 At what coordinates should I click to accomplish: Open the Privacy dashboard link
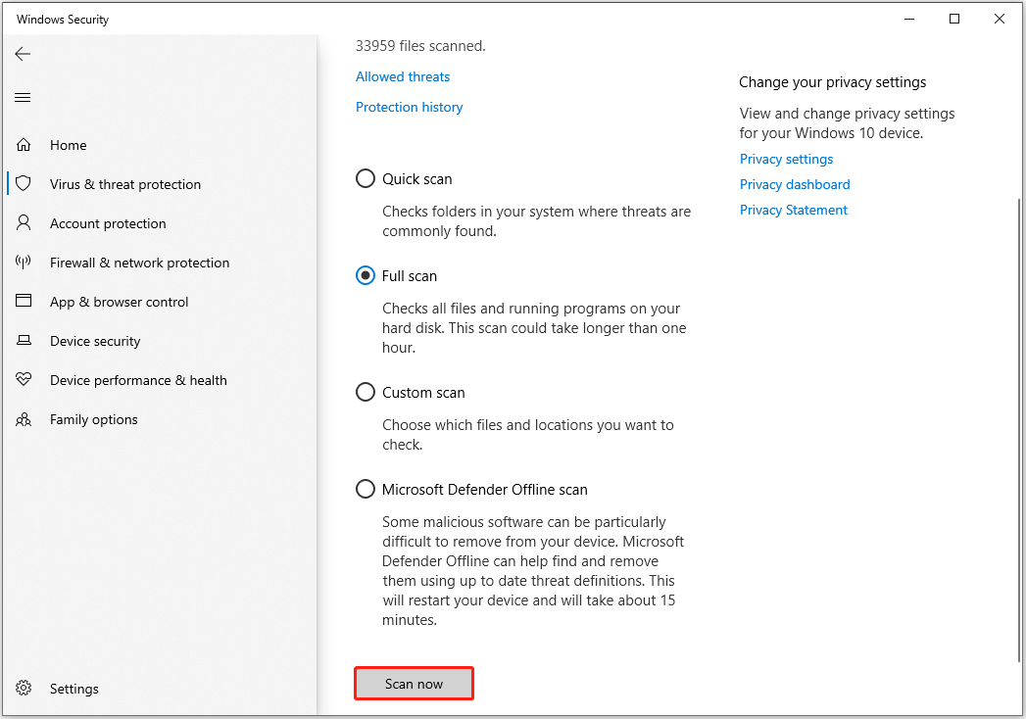[x=795, y=184]
